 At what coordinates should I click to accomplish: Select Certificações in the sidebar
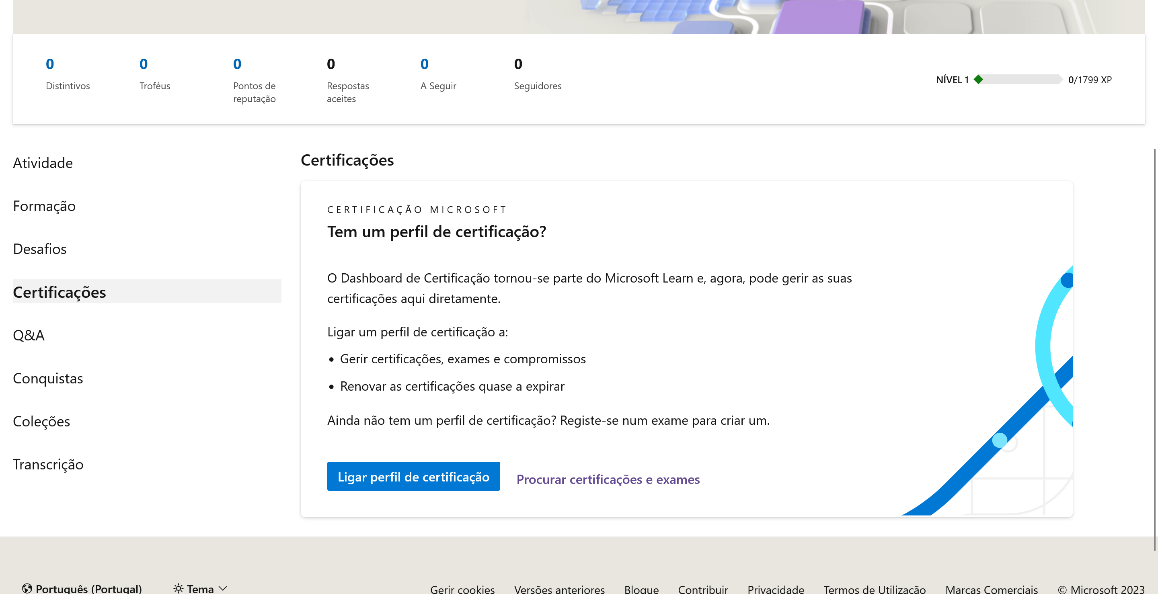pyautogui.click(x=147, y=292)
